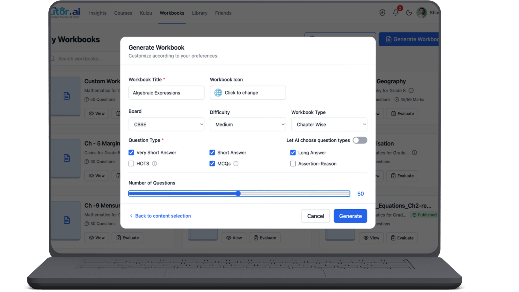519x292 pixels.
Task: Click the Generate button
Action: 350,216
